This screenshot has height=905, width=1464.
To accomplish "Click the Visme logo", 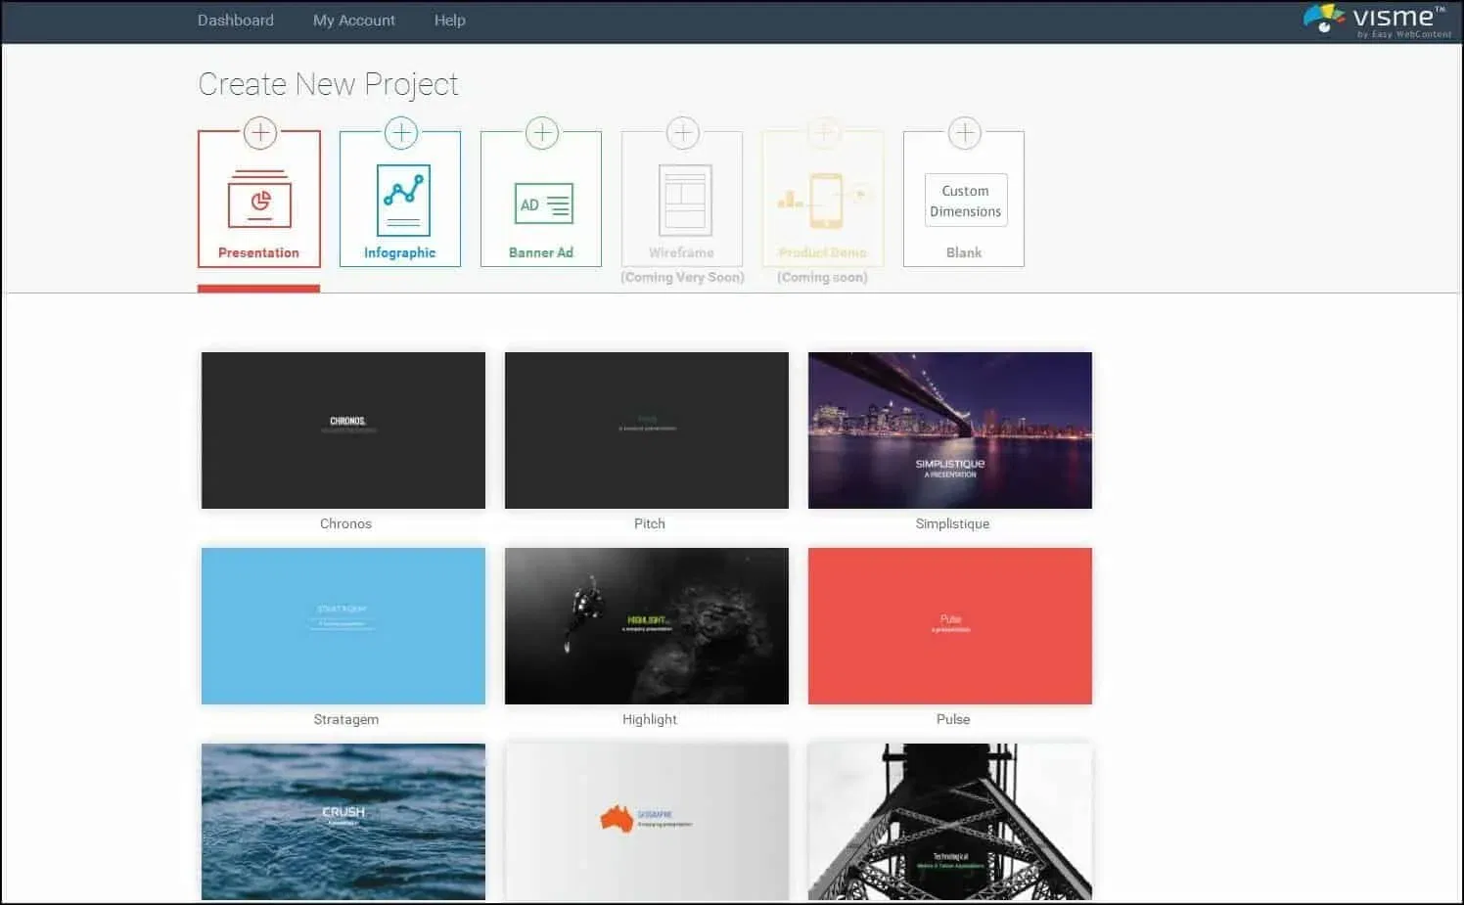I will (1376, 20).
